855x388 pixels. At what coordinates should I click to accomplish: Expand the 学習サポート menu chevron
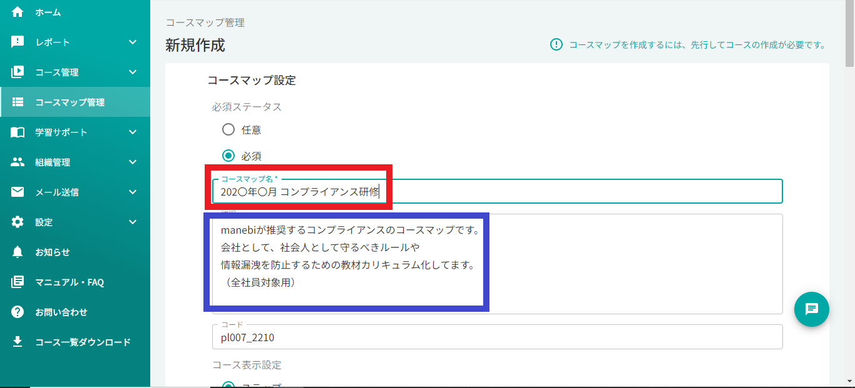(133, 132)
